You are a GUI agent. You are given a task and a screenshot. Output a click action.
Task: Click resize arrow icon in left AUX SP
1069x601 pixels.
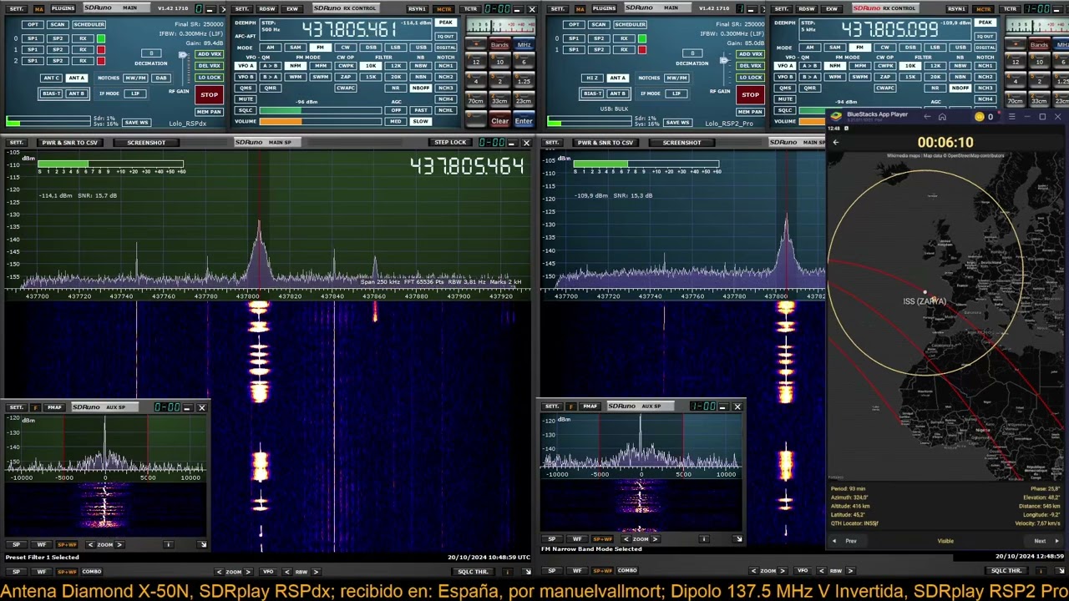click(x=202, y=544)
